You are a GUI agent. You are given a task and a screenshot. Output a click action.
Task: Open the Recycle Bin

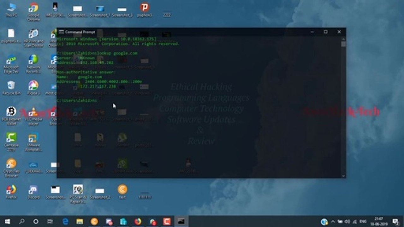(x=11, y=88)
